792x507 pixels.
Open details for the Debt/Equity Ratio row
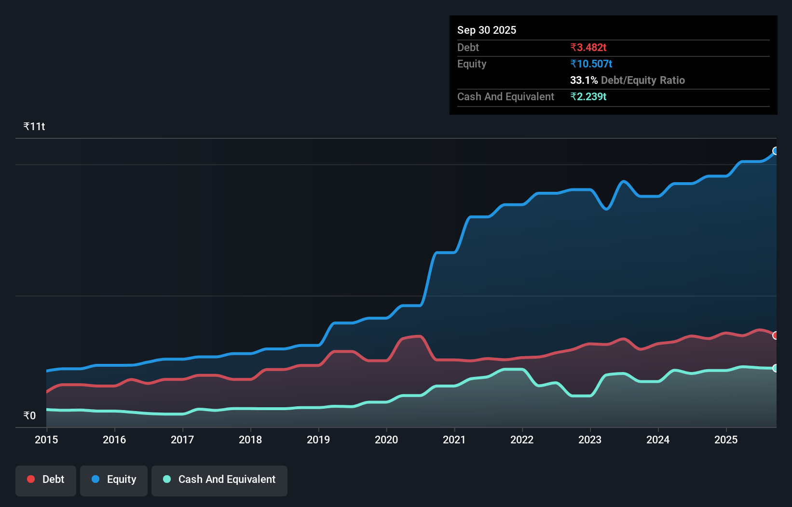click(x=628, y=80)
